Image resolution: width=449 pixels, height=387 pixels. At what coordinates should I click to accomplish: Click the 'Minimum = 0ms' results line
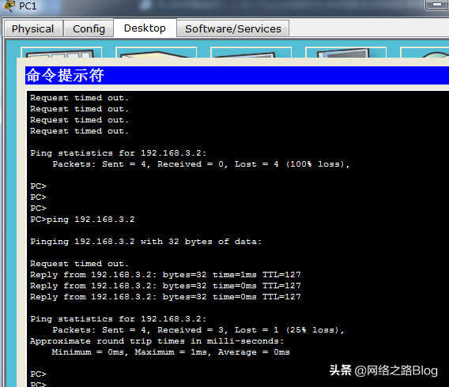[171, 352]
